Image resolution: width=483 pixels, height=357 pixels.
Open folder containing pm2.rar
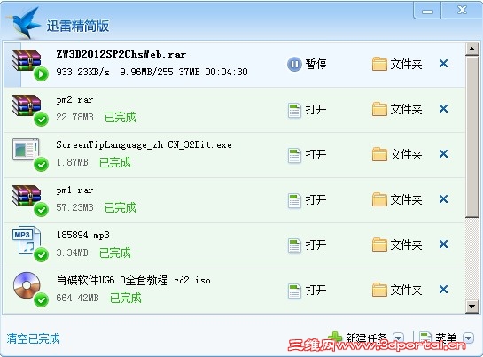tap(397, 109)
